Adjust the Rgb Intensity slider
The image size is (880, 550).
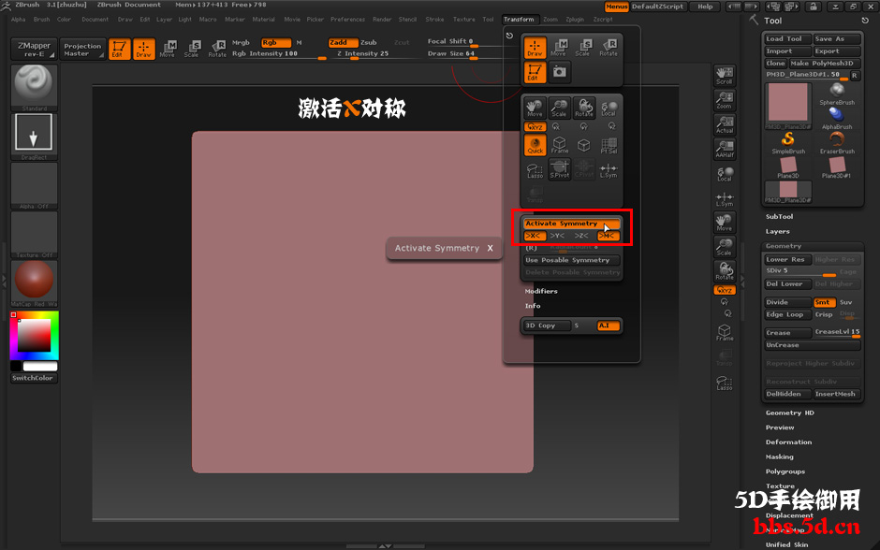coord(278,54)
